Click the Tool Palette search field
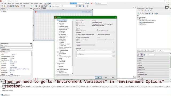The height and width of the screenshot is (96, 171). pyautogui.click(x=149, y=55)
